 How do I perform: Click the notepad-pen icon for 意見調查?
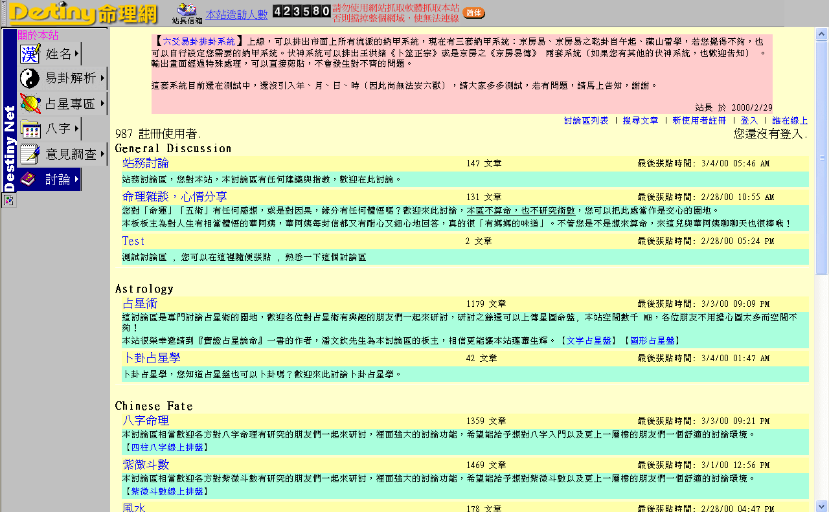(28, 154)
